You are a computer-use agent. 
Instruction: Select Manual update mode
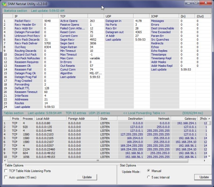pos(149,171)
